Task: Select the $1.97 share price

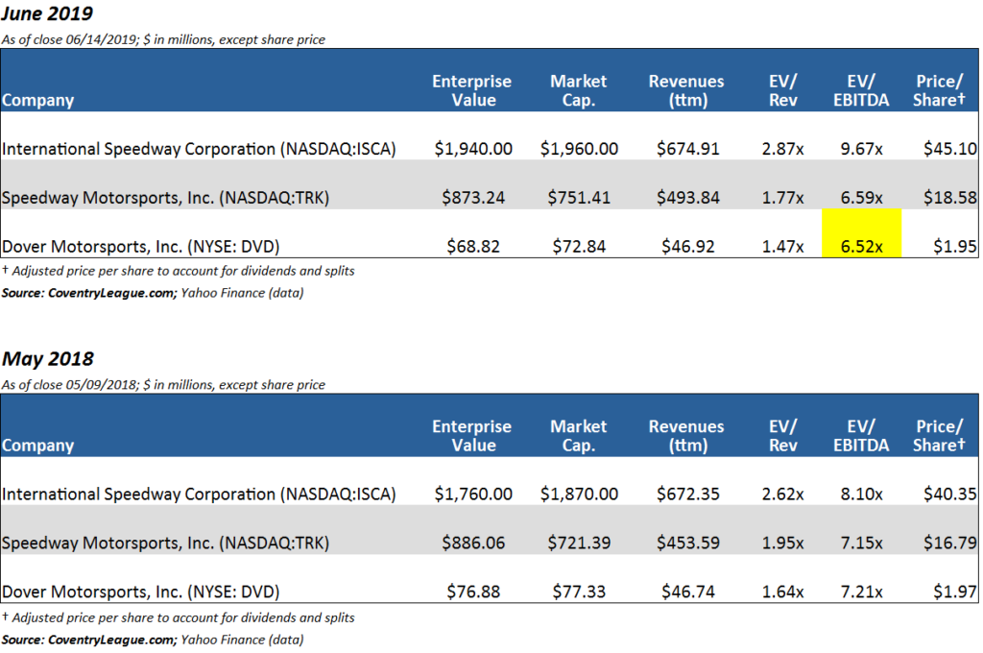Action: point(955,592)
